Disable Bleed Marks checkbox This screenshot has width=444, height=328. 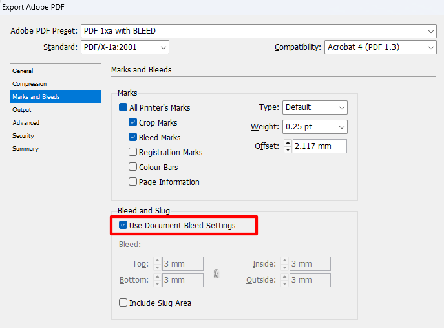point(132,138)
